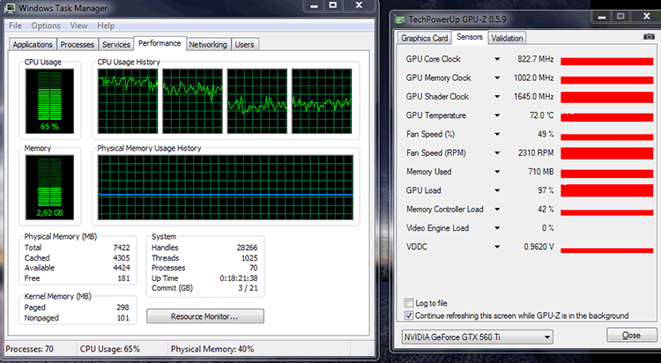Image resolution: width=661 pixels, height=363 pixels.
Task: Open the VDDC sensor dropdown
Action: tap(497, 247)
